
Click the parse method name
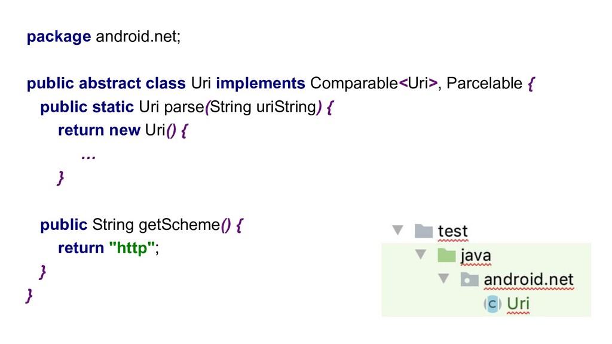[x=184, y=107]
